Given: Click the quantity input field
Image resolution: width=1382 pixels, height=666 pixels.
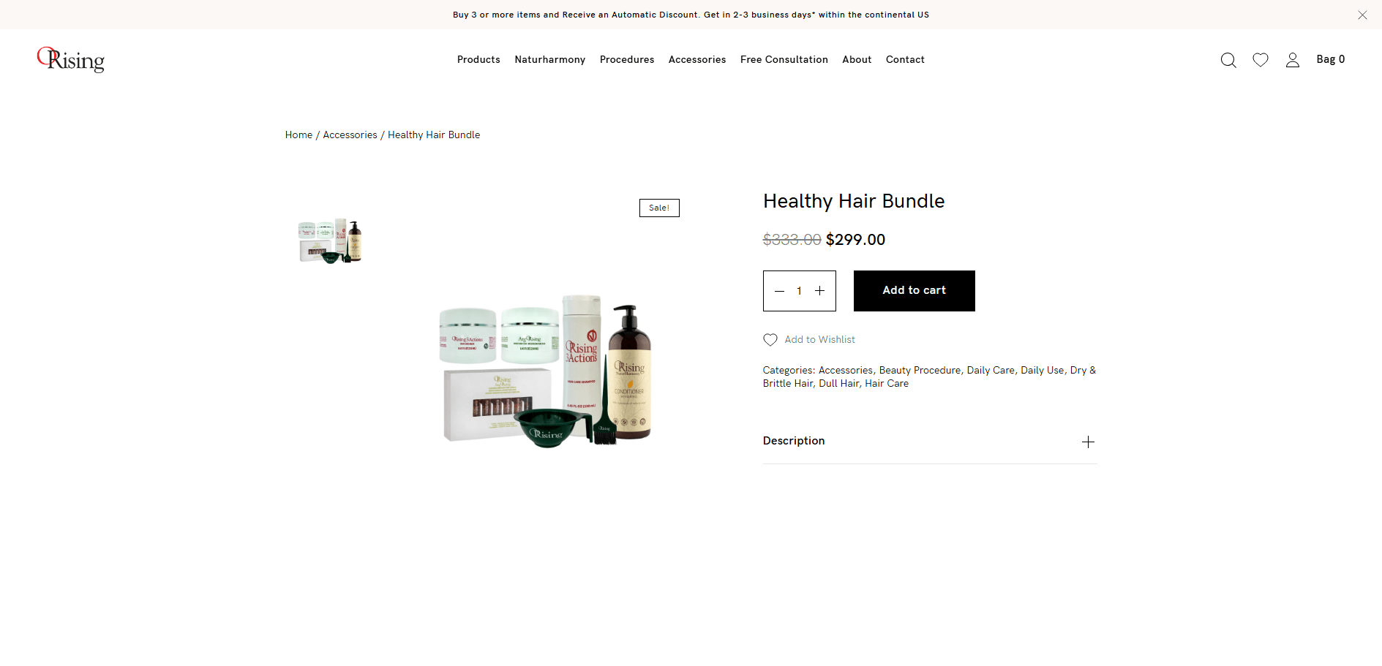Looking at the screenshot, I should pos(799,291).
